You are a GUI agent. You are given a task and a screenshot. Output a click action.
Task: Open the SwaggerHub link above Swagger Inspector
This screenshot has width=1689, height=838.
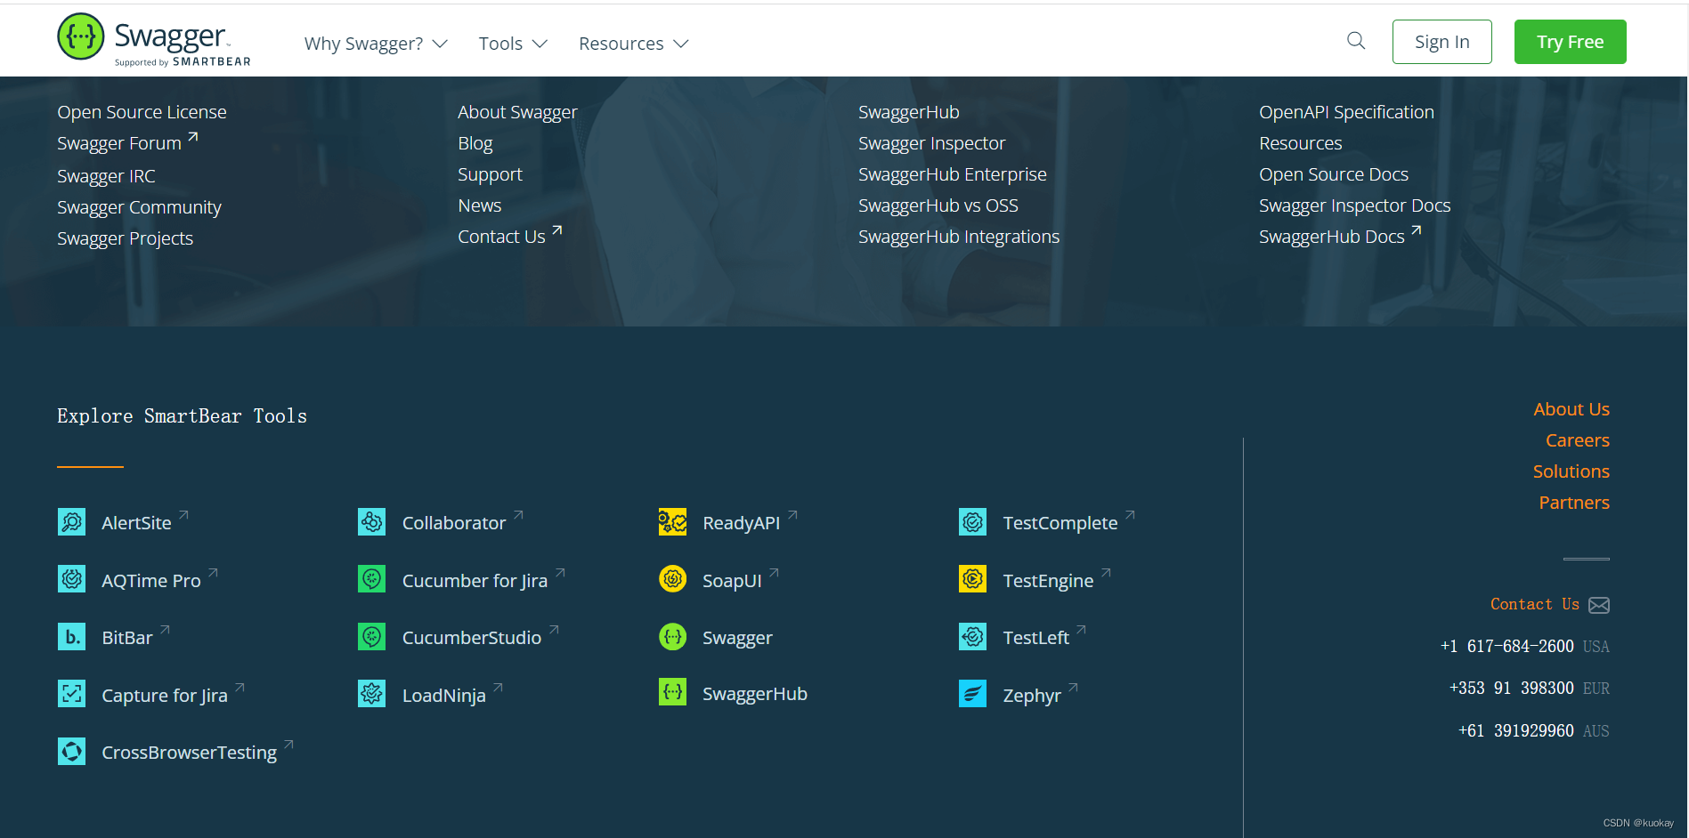(x=909, y=112)
